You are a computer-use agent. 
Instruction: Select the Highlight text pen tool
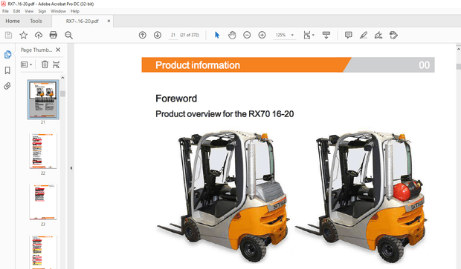tap(364, 35)
